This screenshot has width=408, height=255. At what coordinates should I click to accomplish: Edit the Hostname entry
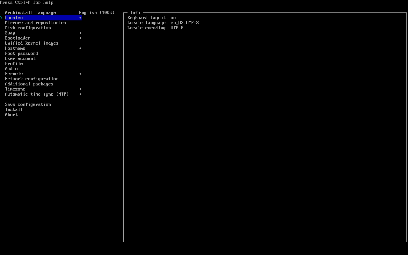click(x=15, y=48)
